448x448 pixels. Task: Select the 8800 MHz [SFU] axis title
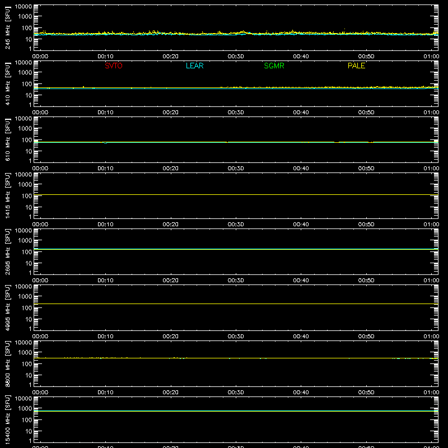pyautogui.click(x=7, y=363)
